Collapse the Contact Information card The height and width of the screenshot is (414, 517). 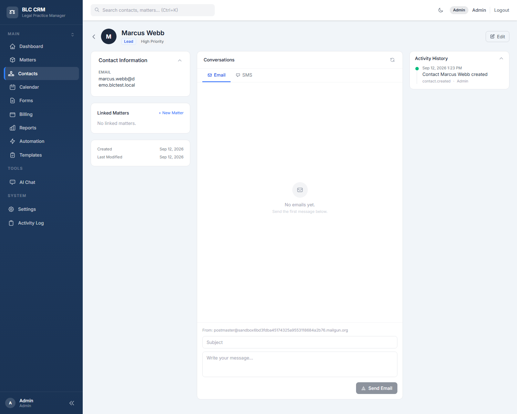click(180, 60)
